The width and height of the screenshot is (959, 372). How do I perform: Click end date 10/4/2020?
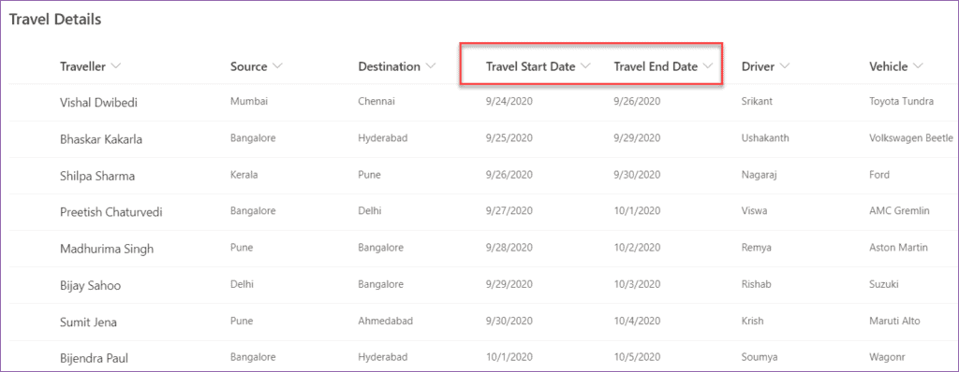[637, 320]
